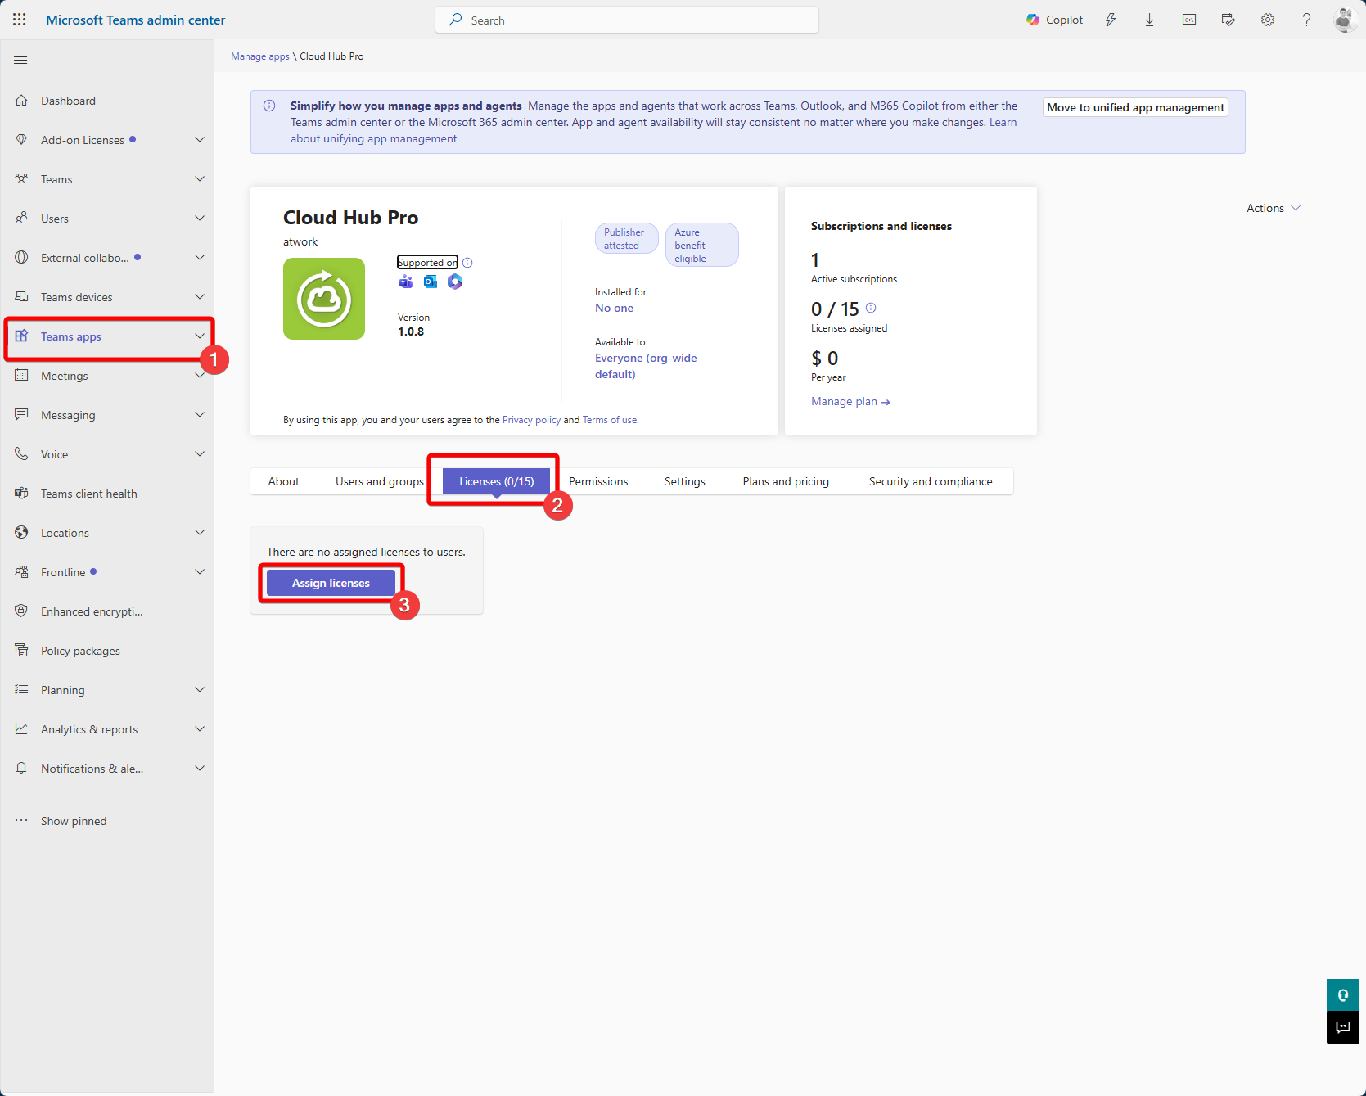Viewport: 1366px width, 1096px height.
Task: Open the Security and compliance tab
Action: click(x=931, y=481)
